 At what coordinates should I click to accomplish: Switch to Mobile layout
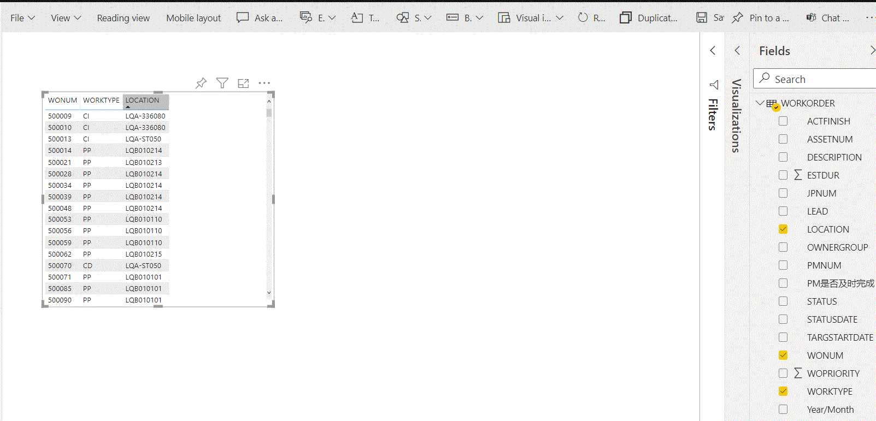pos(193,18)
